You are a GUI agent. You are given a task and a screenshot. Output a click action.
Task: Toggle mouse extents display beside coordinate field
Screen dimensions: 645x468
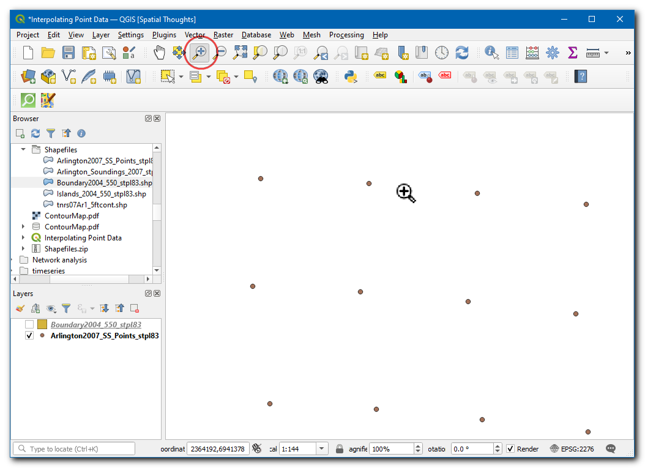(x=257, y=448)
